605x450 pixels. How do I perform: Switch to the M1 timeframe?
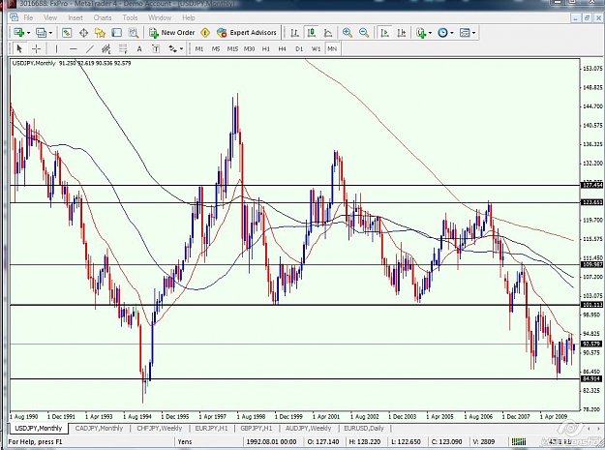pos(199,49)
